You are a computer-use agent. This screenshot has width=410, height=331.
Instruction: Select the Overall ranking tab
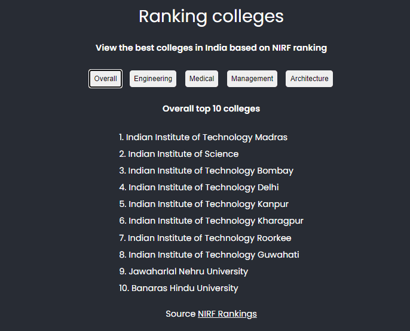coord(106,79)
